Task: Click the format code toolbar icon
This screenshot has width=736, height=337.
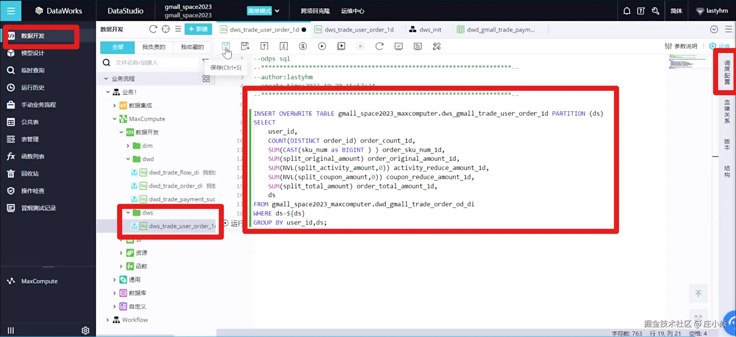Action: [x=418, y=46]
